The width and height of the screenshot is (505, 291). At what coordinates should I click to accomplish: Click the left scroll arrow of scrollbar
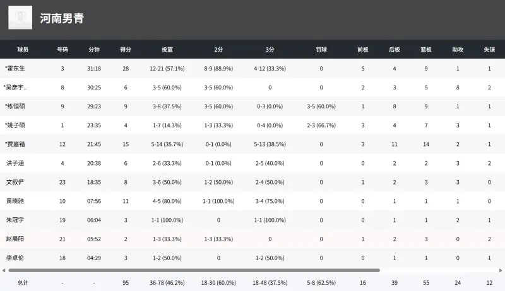tap(4, 270)
